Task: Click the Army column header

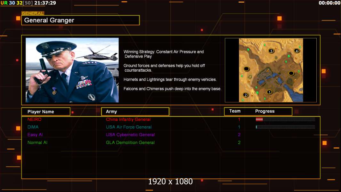Action: [135, 112]
